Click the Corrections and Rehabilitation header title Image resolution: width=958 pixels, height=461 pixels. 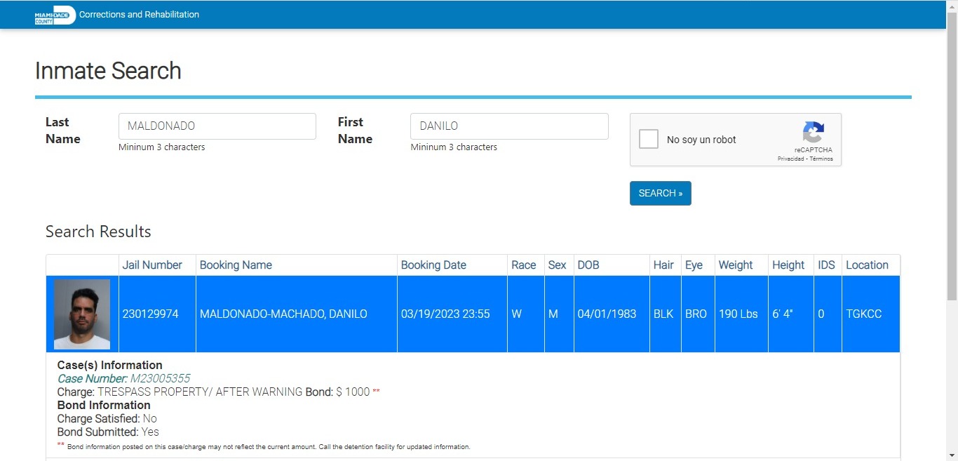[x=139, y=15]
